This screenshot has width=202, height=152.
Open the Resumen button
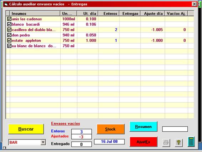[x=143, y=127]
